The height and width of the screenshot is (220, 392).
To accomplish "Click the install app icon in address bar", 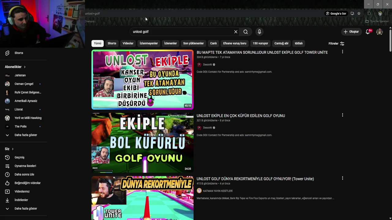I will [x=352, y=13].
